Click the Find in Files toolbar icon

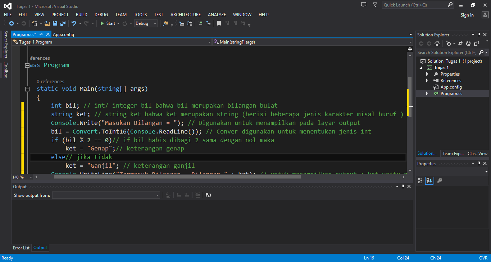pos(165,23)
